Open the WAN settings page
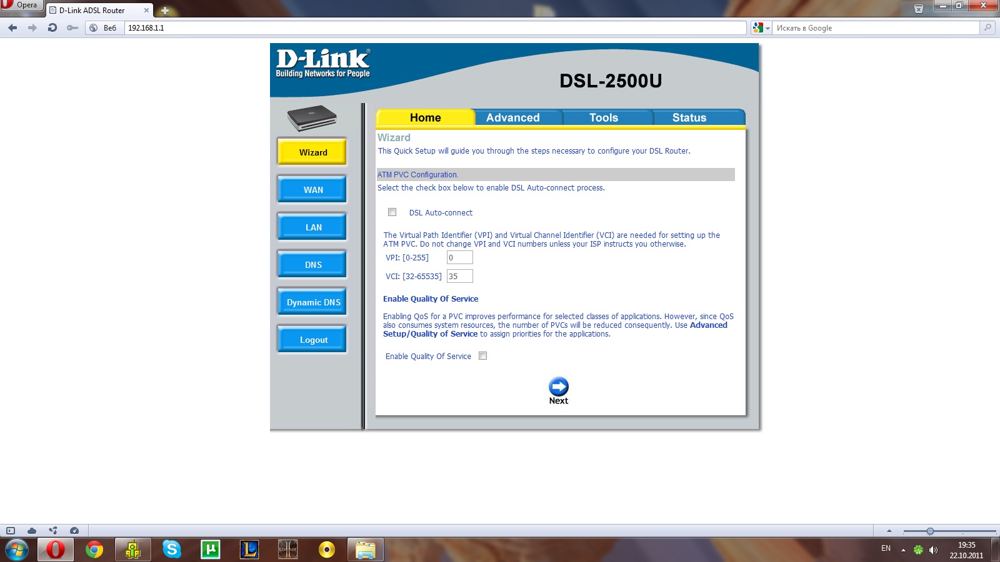1000x562 pixels. (312, 189)
